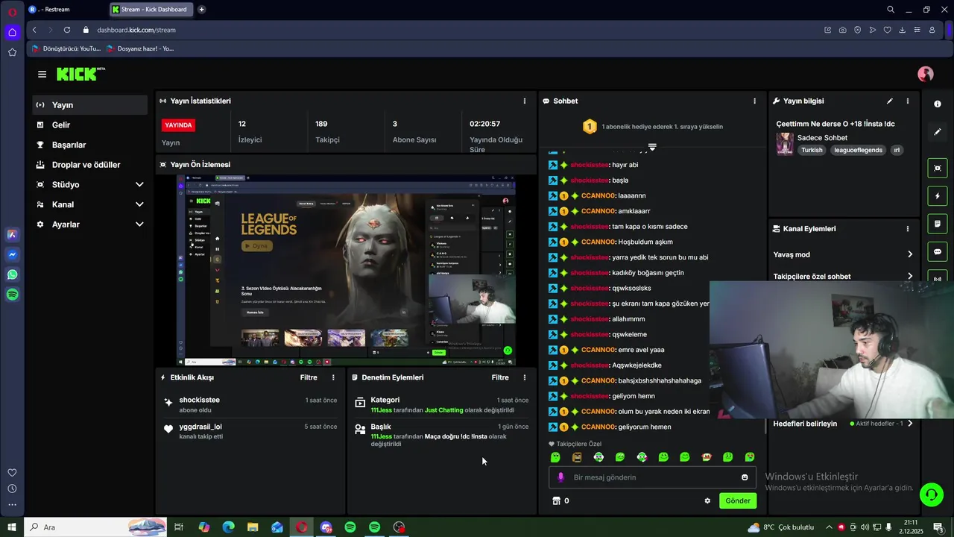The width and height of the screenshot is (954, 537).
Task: Click the gift leaderboard banner in chat
Action: point(653,127)
